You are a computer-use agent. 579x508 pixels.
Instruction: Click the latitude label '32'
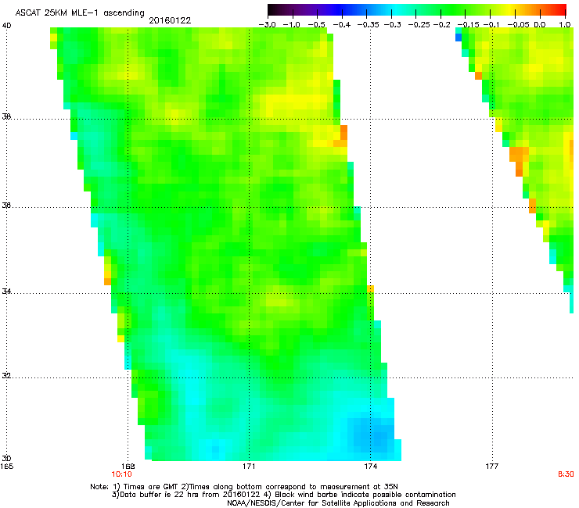pos(6,376)
